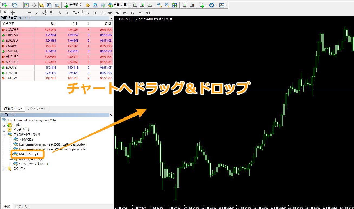Expand the スクリプト tree node
Viewport: 354px width, 209px height.
tap(4, 169)
